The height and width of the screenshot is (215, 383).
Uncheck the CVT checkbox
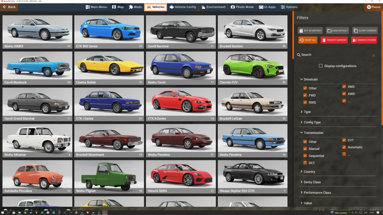point(344,140)
